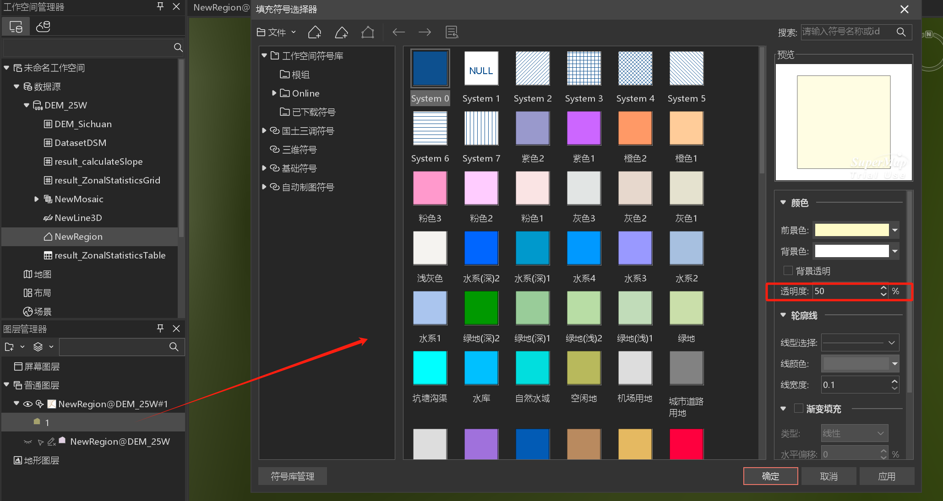Expand the 国土三调符号 tree node

(264, 131)
